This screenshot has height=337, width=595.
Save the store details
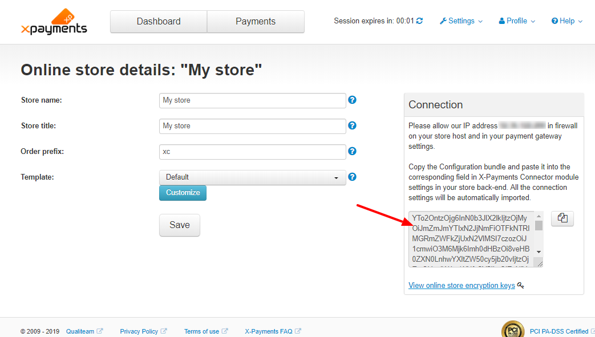pyautogui.click(x=180, y=225)
